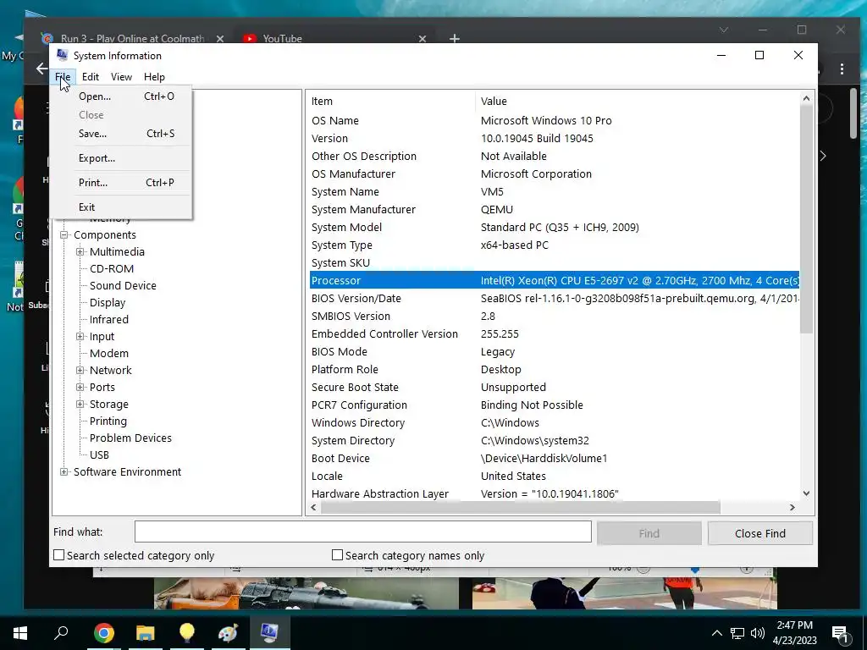867x650 pixels.
Task: Click the volume speaker tray icon
Action: point(758,633)
